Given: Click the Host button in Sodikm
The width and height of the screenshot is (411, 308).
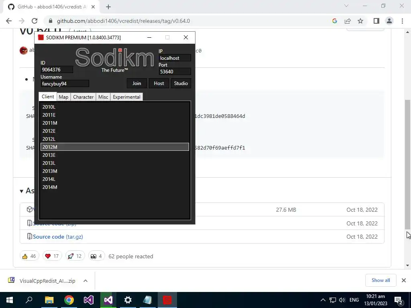Looking at the screenshot, I should pos(159,83).
